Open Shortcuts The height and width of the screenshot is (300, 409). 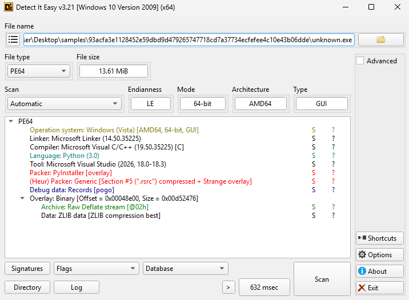point(379,238)
